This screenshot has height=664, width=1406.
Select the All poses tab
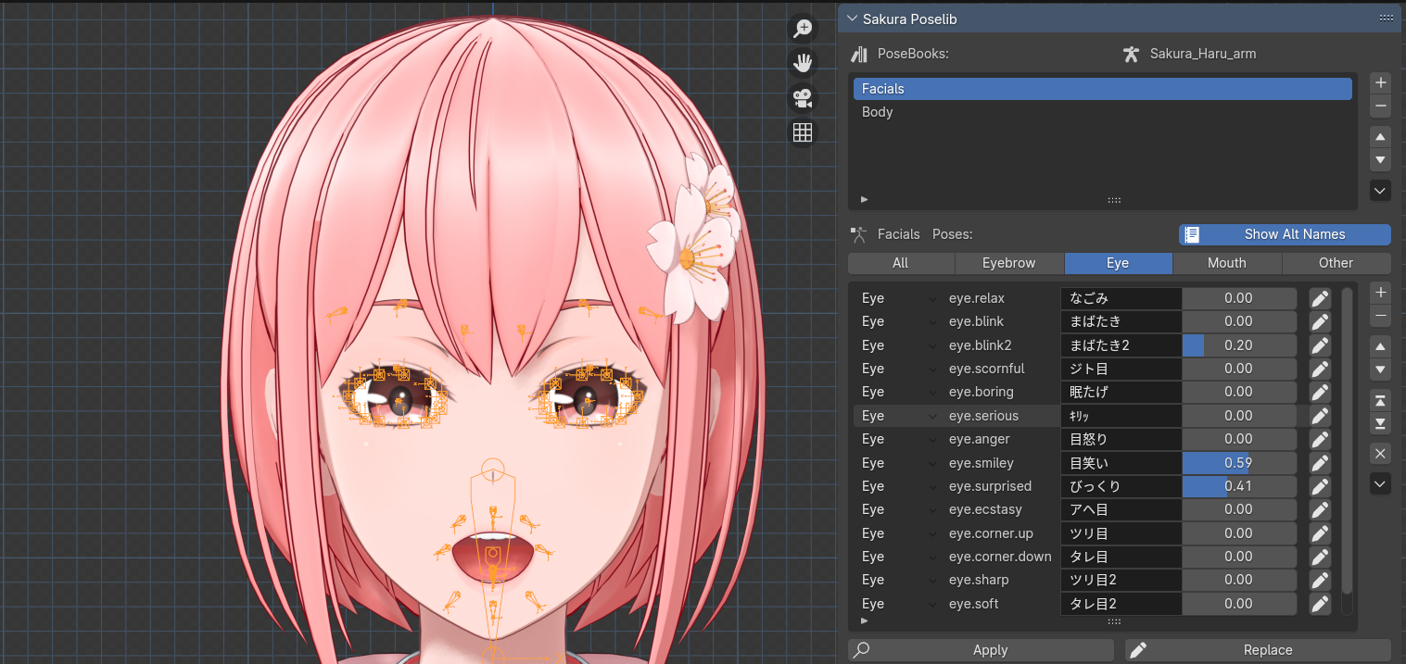point(901,263)
